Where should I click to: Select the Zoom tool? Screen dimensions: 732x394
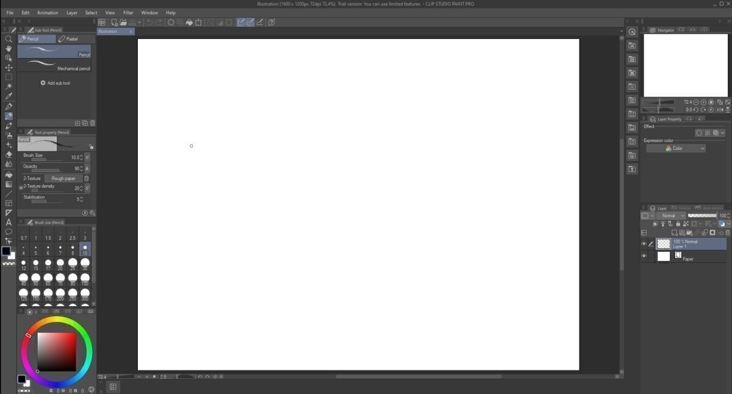click(x=9, y=38)
